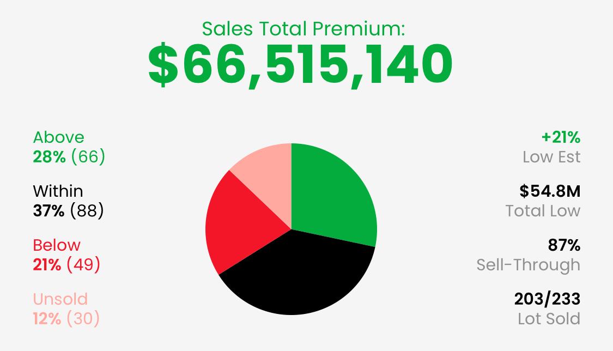The width and height of the screenshot is (613, 351).
Task: Select the Above legend label
Action: pyautogui.click(x=59, y=137)
